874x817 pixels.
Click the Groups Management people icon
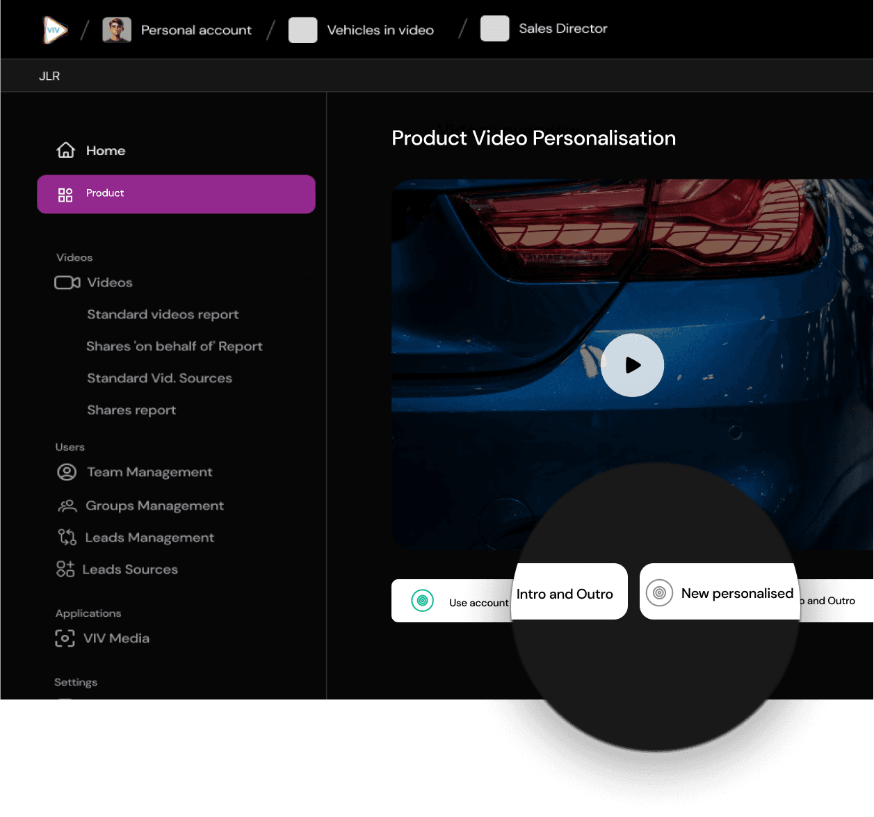(66, 505)
